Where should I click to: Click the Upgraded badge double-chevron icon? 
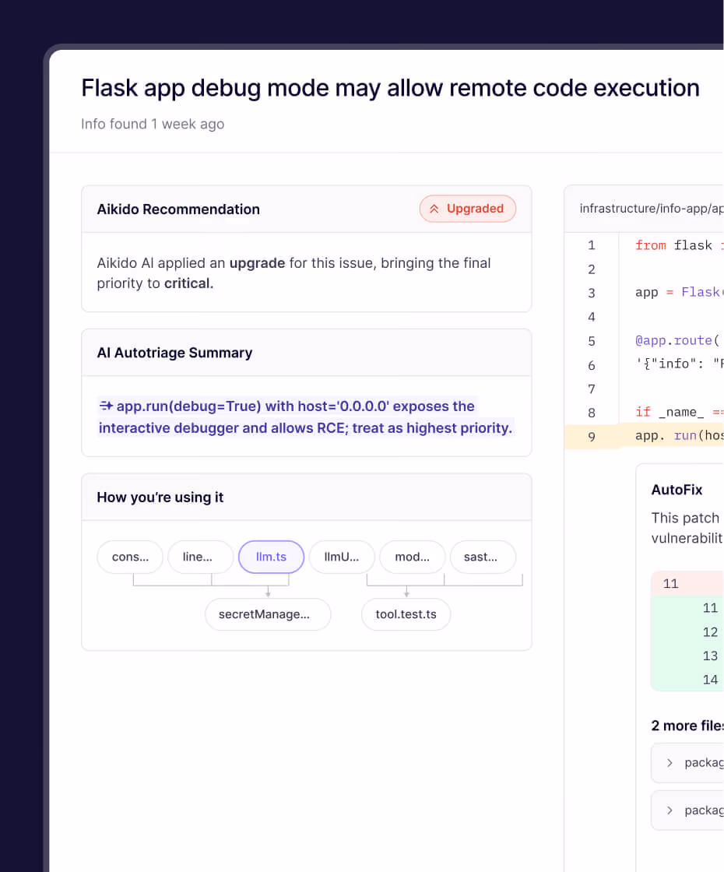434,209
